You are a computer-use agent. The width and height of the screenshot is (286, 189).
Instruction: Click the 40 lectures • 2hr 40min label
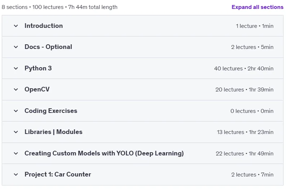[x=244, y=69]
